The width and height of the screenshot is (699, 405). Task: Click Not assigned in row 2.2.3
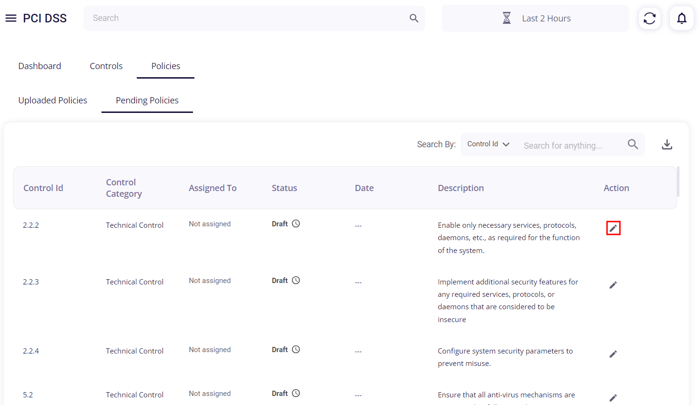click(210, 281)
